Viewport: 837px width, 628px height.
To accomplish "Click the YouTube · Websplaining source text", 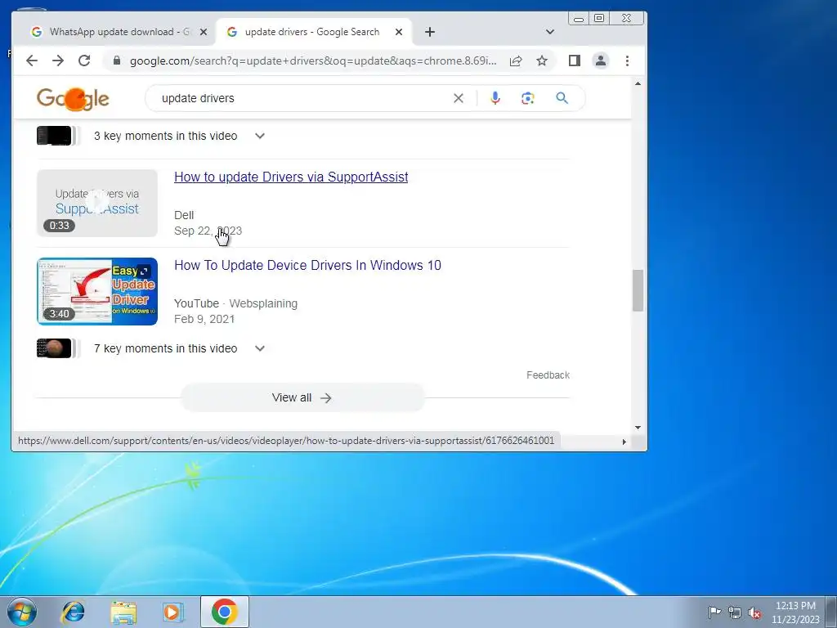I will [236, 303].
